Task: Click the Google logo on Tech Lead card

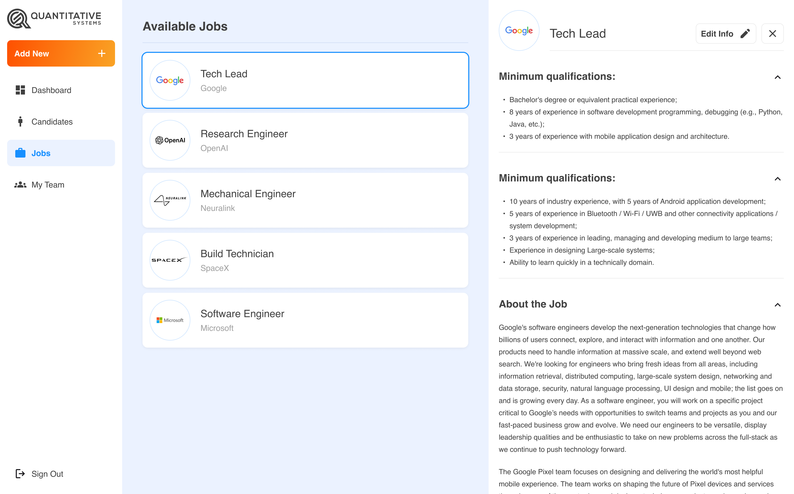Action: 170,80
